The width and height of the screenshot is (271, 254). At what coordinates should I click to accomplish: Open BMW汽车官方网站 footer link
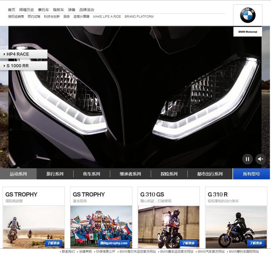point(211,252)
